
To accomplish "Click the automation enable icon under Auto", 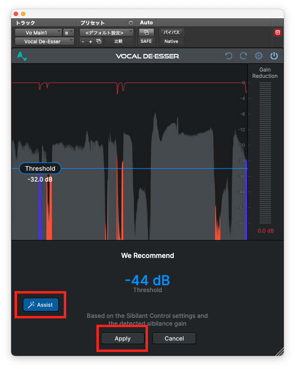I will [x=146, y=32].
